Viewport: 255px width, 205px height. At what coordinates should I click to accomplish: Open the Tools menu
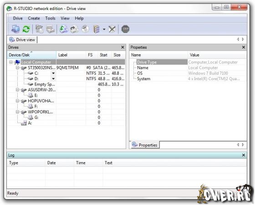[x=50, y=18]
